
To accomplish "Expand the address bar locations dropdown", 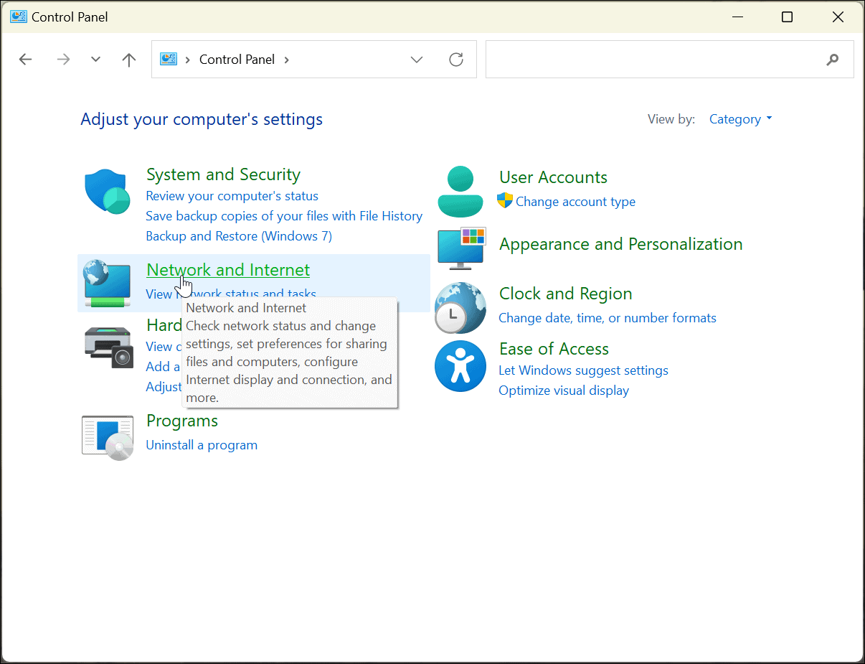I will click(x=417, y=60).
